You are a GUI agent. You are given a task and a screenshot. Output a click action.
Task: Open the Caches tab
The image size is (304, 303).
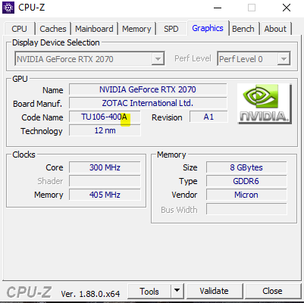(x=53, y=29)
